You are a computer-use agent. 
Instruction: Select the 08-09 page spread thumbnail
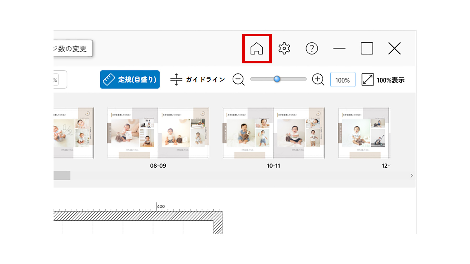click(158, 133)
